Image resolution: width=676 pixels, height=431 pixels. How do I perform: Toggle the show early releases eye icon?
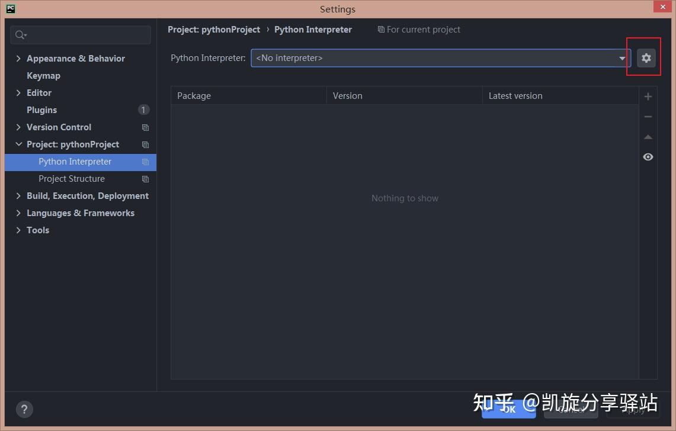pos(648,157)
